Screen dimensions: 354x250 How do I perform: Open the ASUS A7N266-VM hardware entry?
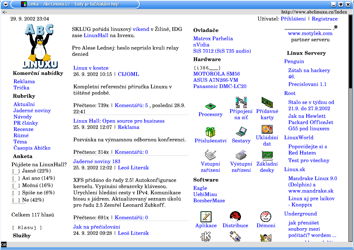pyautogui.click(x=216, y=80)
